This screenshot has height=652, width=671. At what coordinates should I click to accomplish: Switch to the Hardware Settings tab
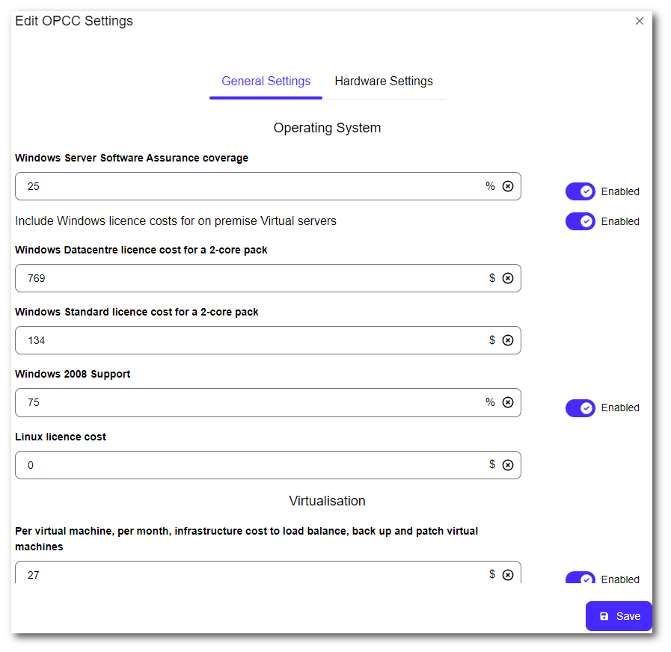[383, 81]
